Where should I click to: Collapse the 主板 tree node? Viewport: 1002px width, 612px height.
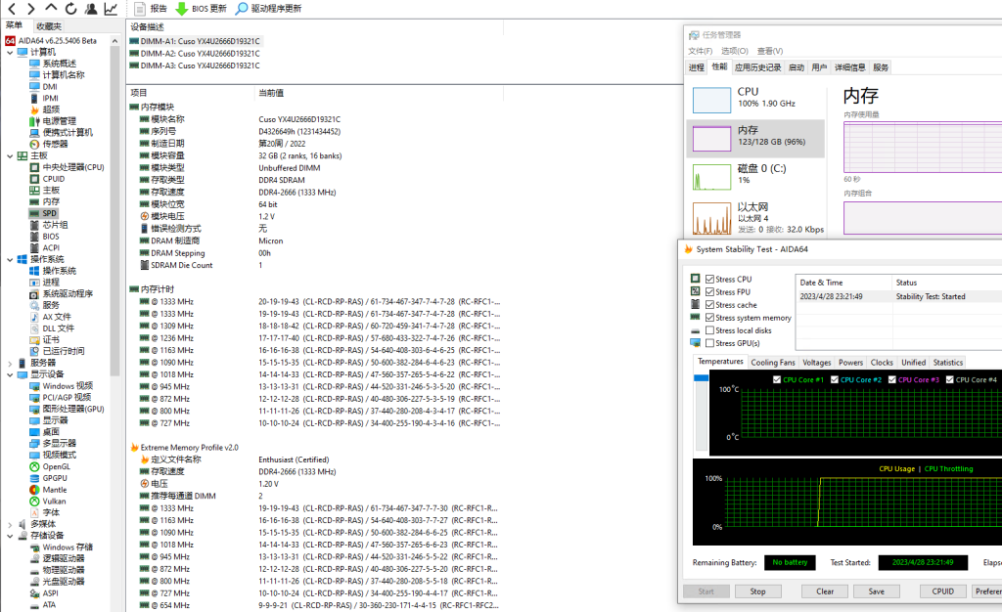(10, 155)
